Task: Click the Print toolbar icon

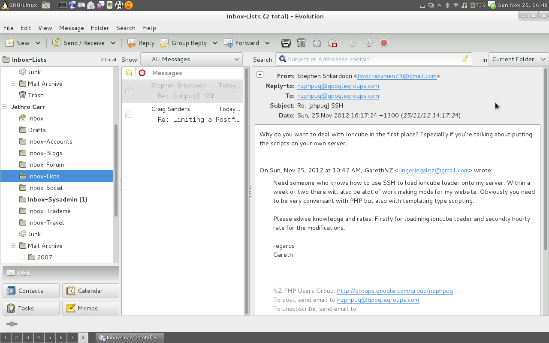Action: [x=286, y=43]
